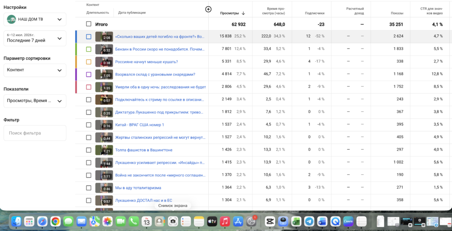The width and height of the screenshot is (452, 231).
Task: Click the thumbnail of Толпа фашистов в Вашингтоне
Action: (104, 150)
